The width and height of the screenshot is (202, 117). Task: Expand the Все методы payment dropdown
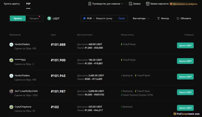point(141,19)
